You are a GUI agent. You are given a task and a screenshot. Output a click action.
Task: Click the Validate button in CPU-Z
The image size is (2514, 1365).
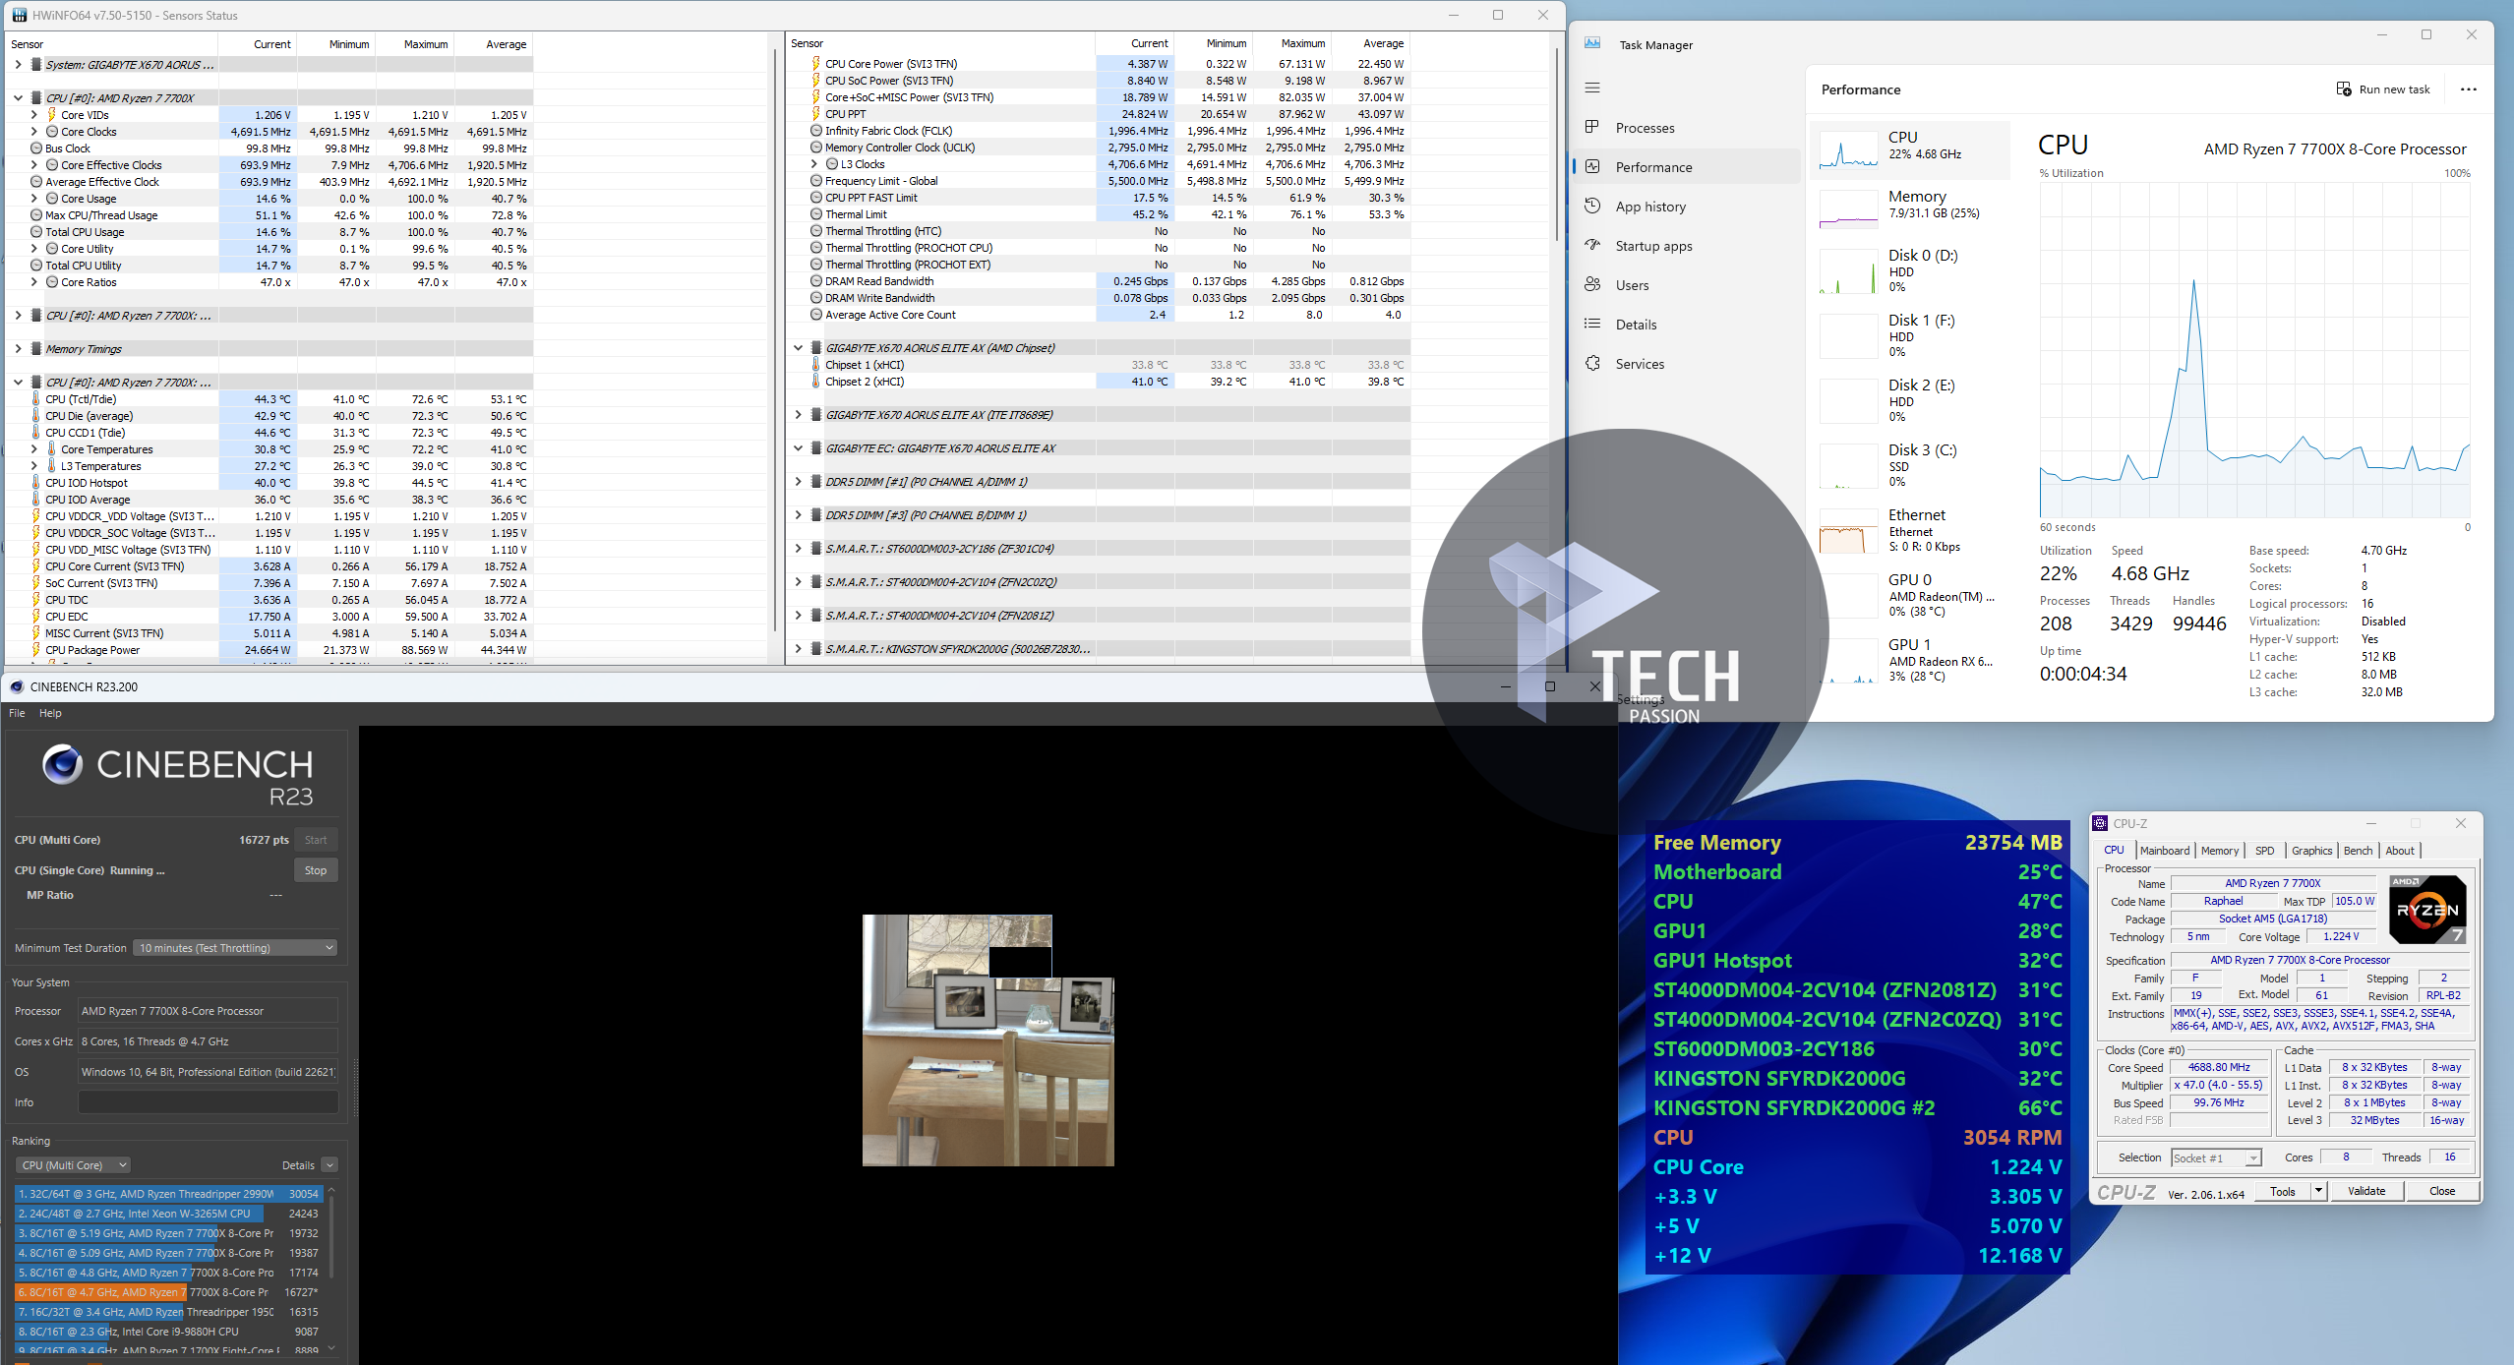coord(2365,1191)
